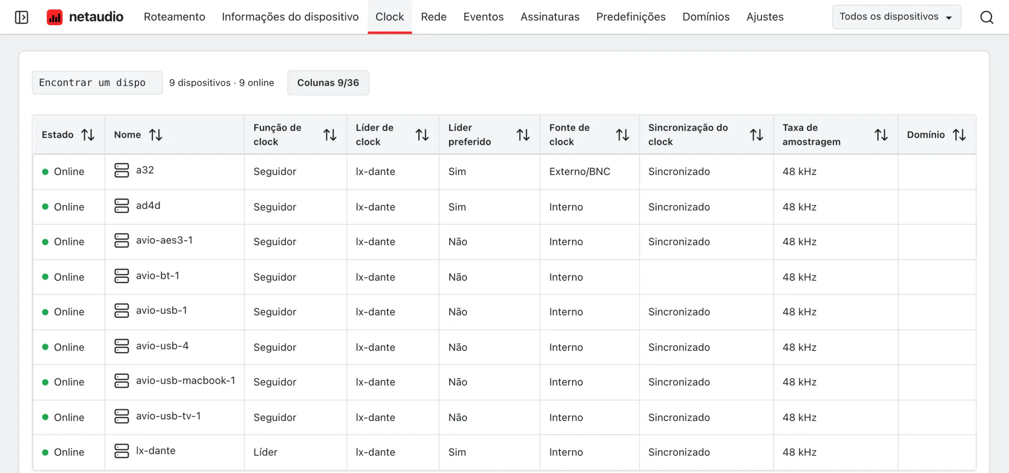The image size is (1009, 473).
Task: Open the search magnifier icon
Action: 987,17
